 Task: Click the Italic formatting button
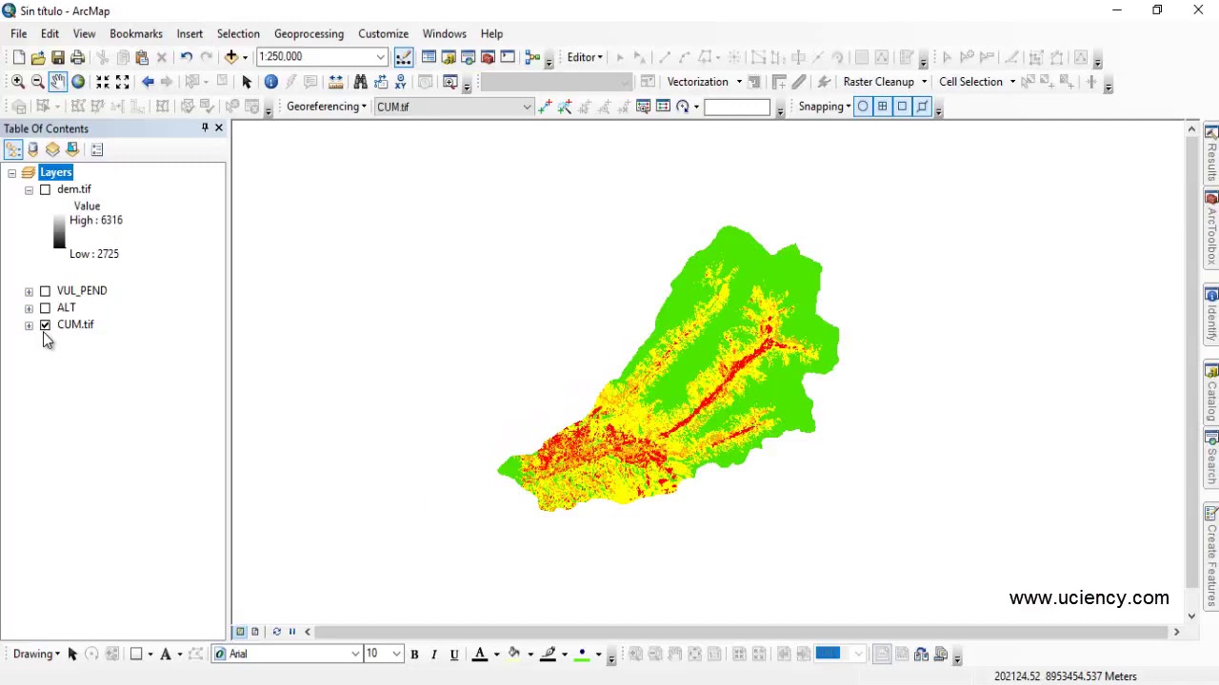[x=434, y=654]
